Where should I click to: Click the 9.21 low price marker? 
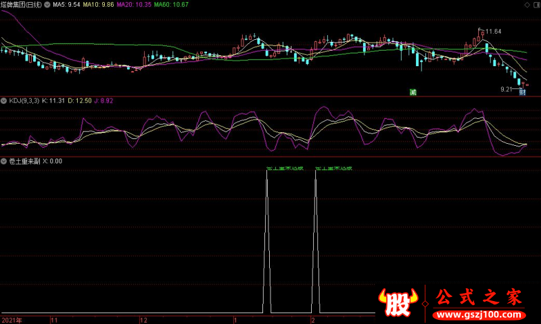[x=506, y=90]
